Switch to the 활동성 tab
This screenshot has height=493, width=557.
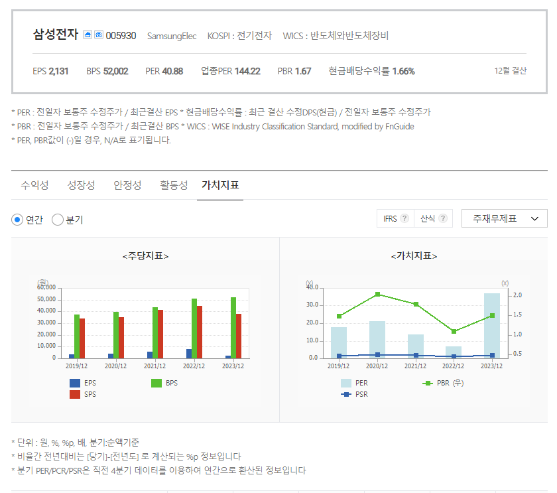174,185
